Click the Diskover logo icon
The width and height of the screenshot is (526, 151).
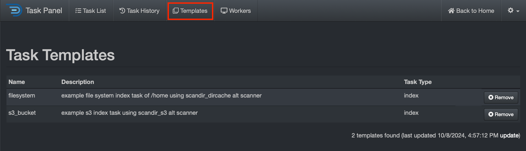point(14,10)
